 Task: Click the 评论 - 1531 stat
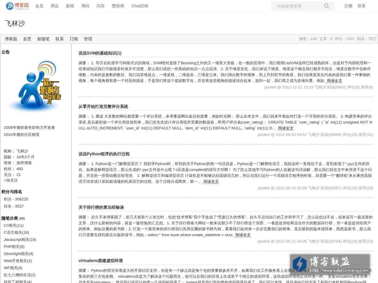(x=344, y=39)
